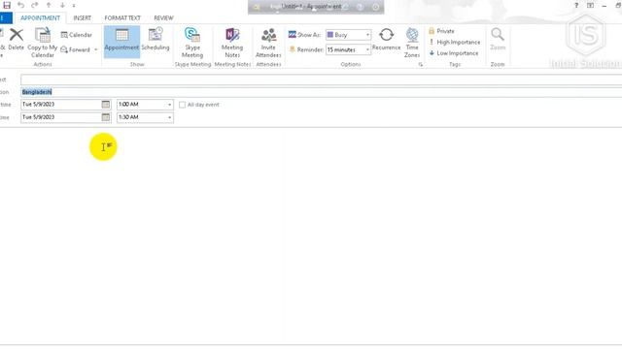Invite Attendees to the appointment
This screenshot has width=622, height=349.
268,43
